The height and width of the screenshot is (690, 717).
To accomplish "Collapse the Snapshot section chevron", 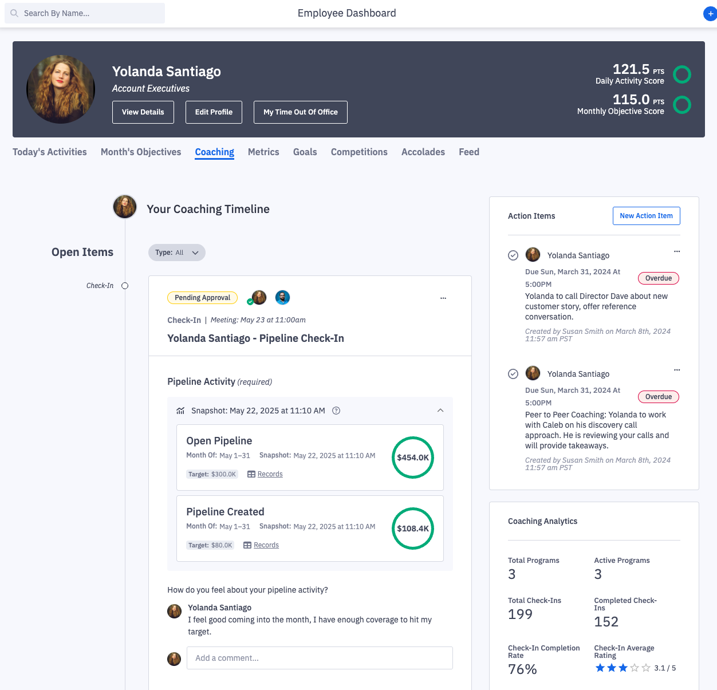I will click(440, 411).
